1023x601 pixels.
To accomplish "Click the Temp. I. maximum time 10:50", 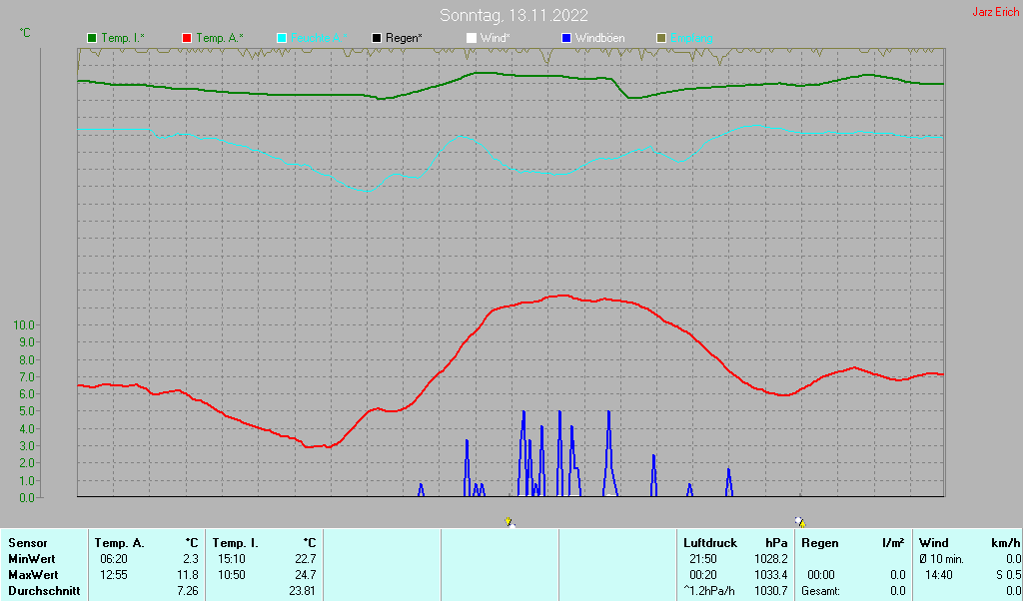I will coord(231,575).
